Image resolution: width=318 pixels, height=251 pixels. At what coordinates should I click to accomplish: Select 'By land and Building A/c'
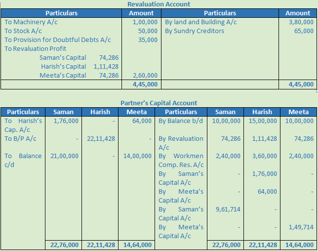[201, 22]
